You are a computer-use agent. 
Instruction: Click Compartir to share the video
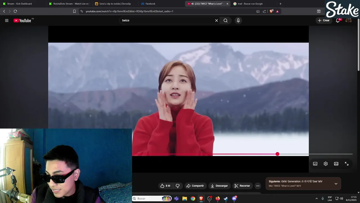point(195,186)
